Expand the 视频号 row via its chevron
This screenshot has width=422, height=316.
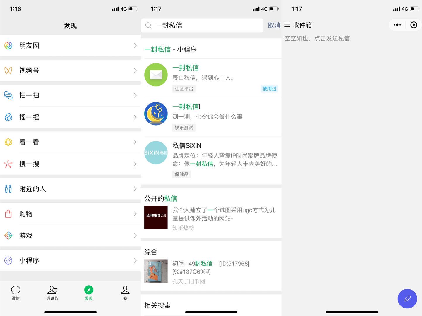135,70
